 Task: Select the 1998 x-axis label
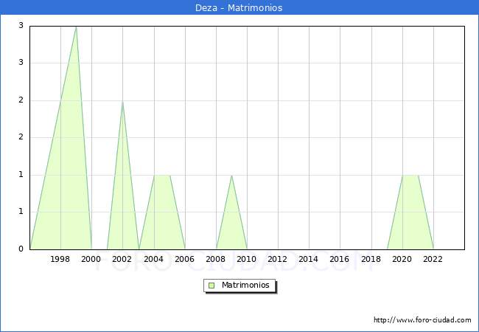(60, 259)
